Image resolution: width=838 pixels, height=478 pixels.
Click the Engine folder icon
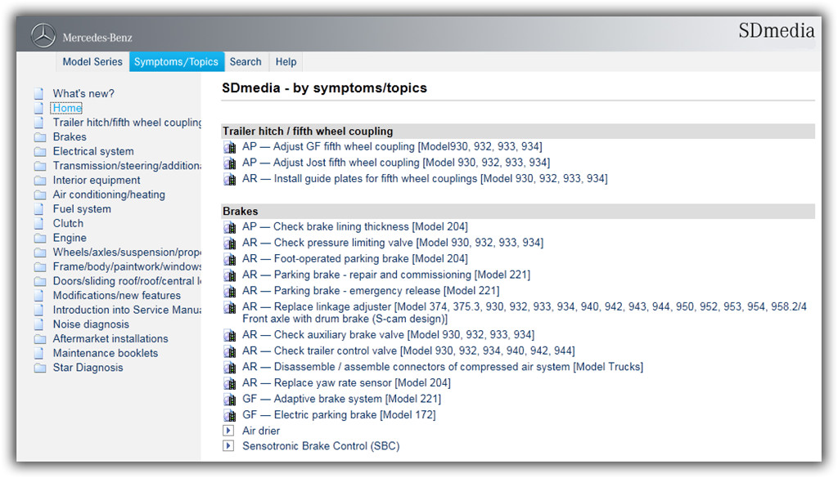[40, 238]
